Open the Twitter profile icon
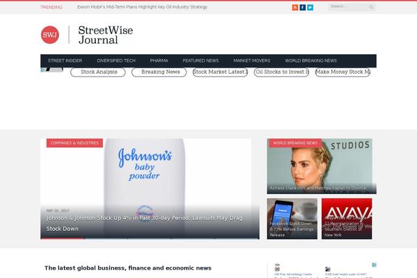417x278 pixels. (x=310, y=8)
